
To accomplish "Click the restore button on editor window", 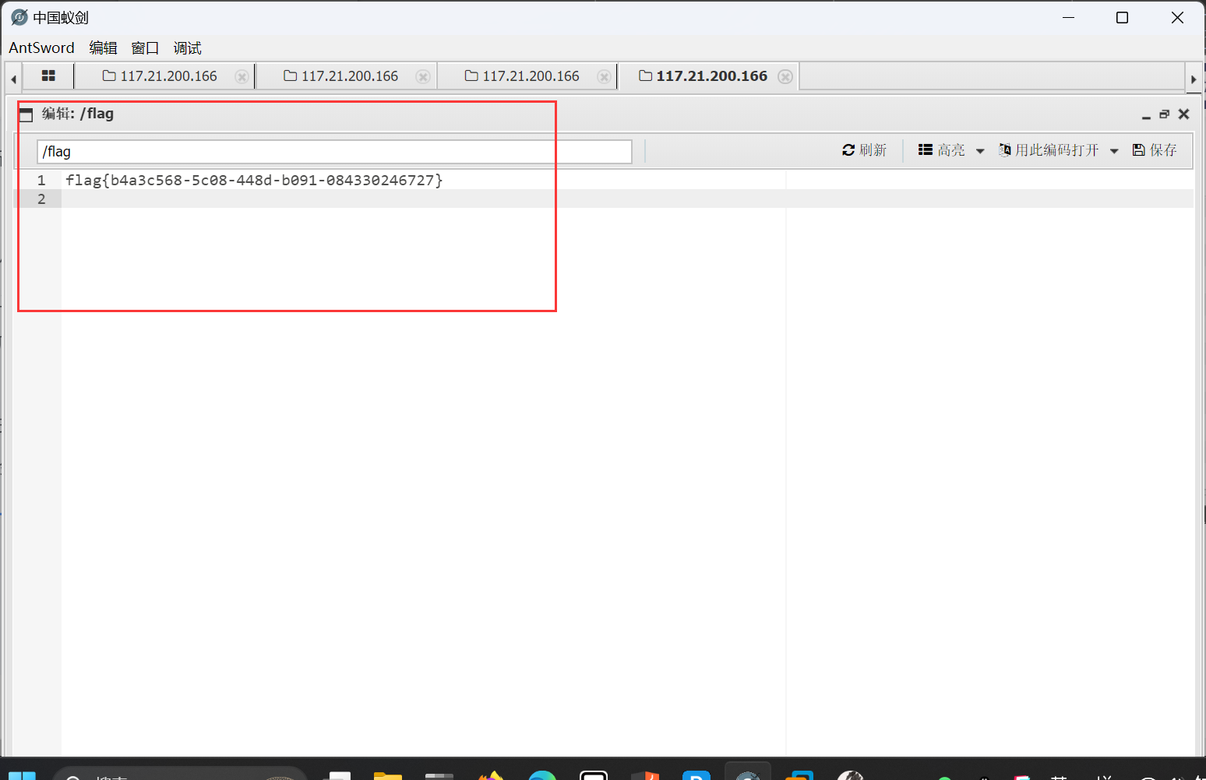I will [1165, 114].
